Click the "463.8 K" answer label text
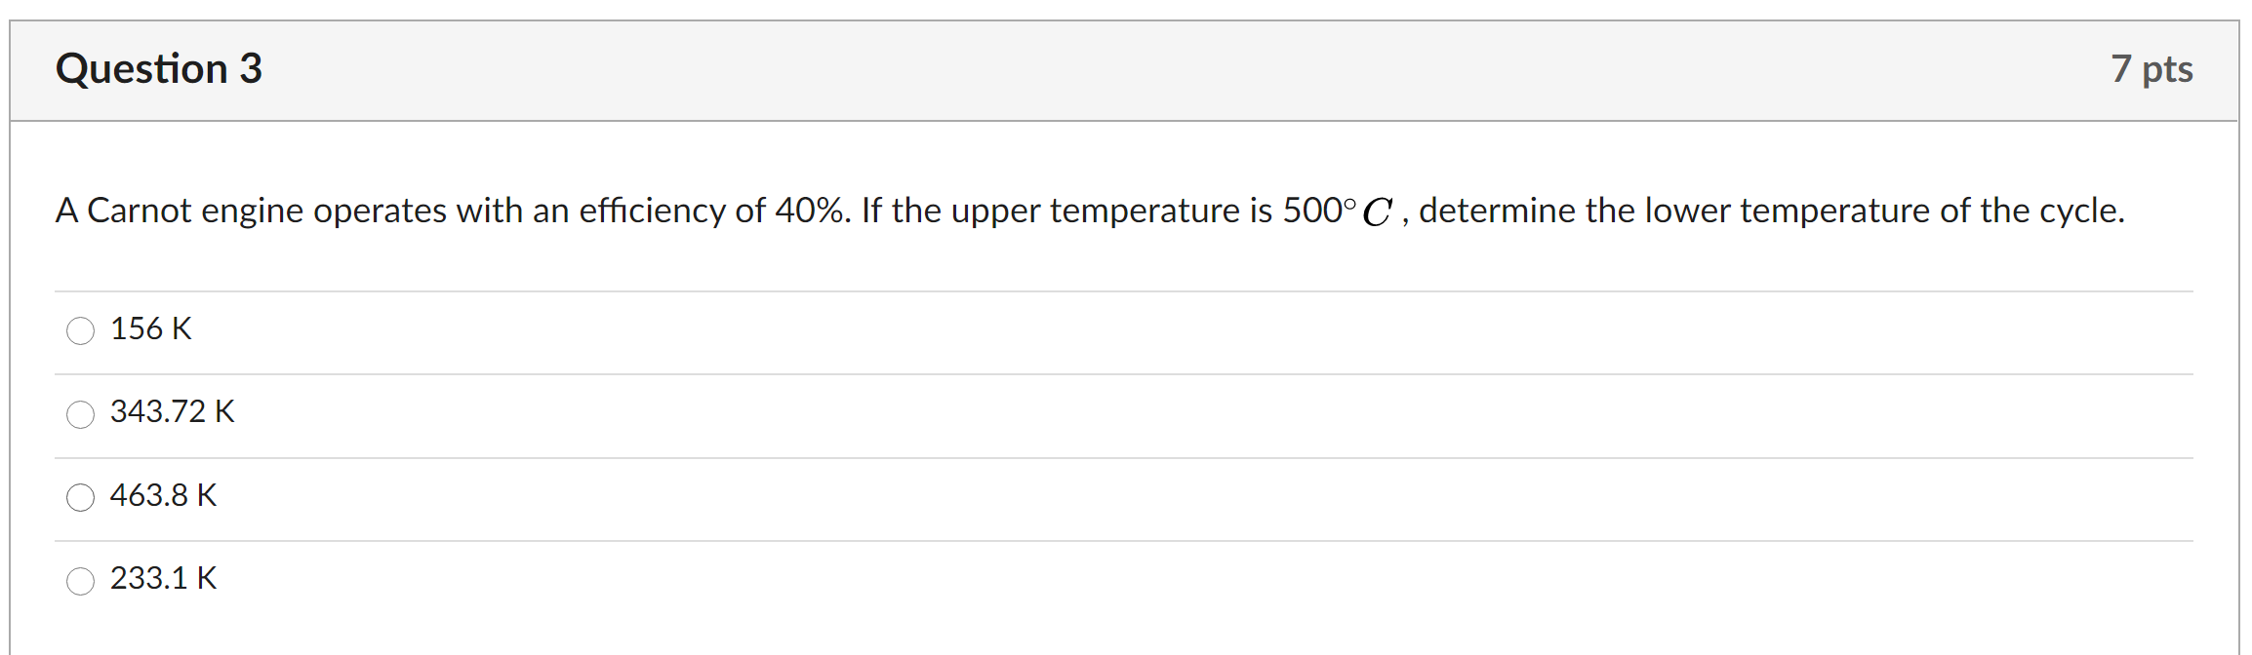 (x=164, y=495)
